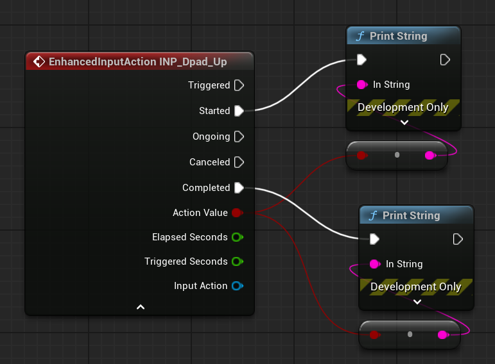
Task: Click the upper Print String In String pin
Action: point(362,85)
